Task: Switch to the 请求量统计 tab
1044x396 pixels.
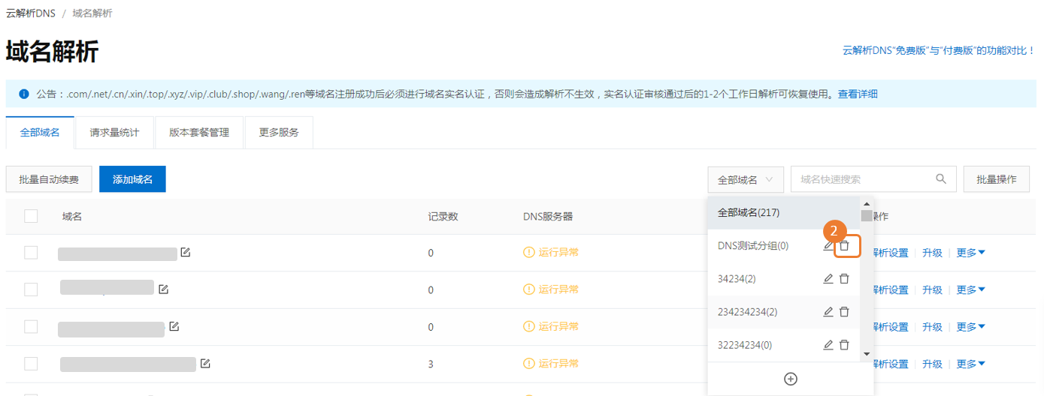Action: 114,132
